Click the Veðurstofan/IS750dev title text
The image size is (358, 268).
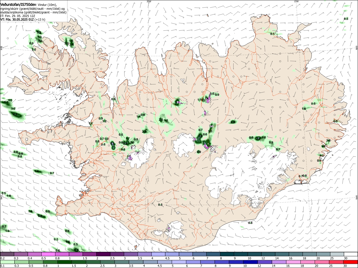pos(18,5)
